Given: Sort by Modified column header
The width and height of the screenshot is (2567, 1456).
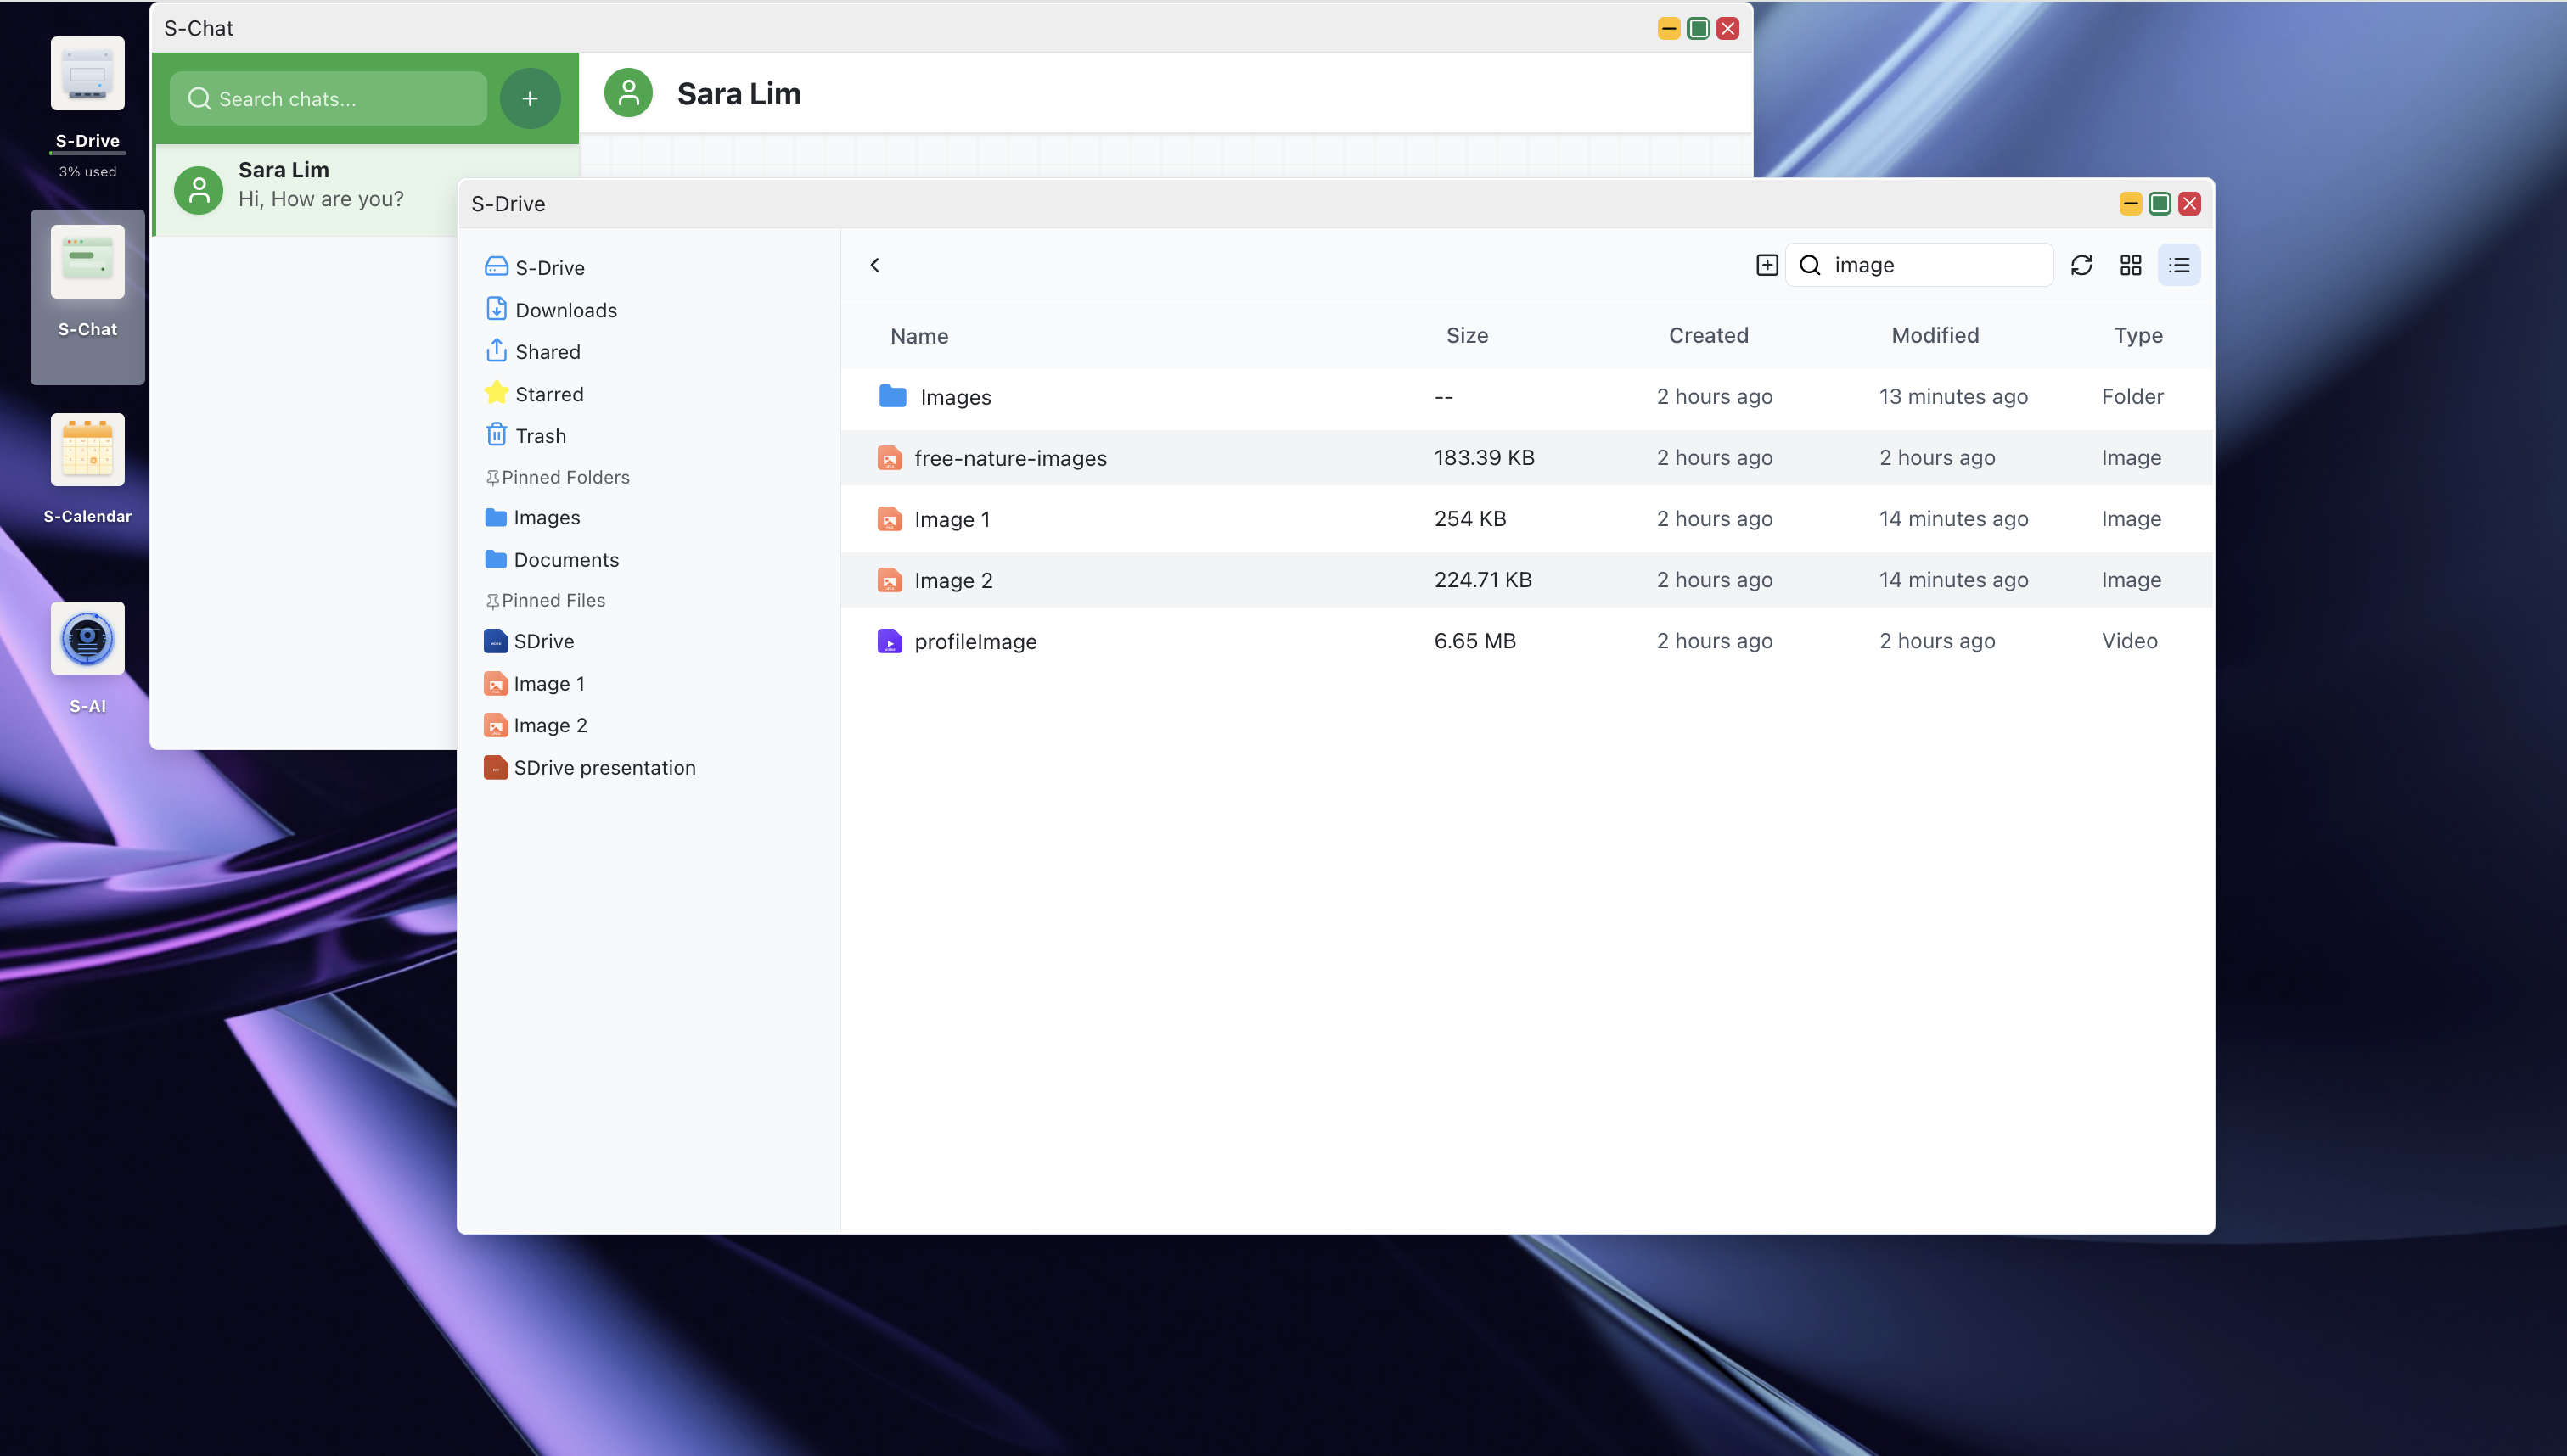Looking at the screenshot, I should coord(1934,336).
